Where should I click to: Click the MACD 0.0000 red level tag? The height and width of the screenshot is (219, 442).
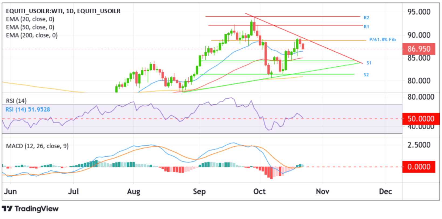tap(419, 167)
